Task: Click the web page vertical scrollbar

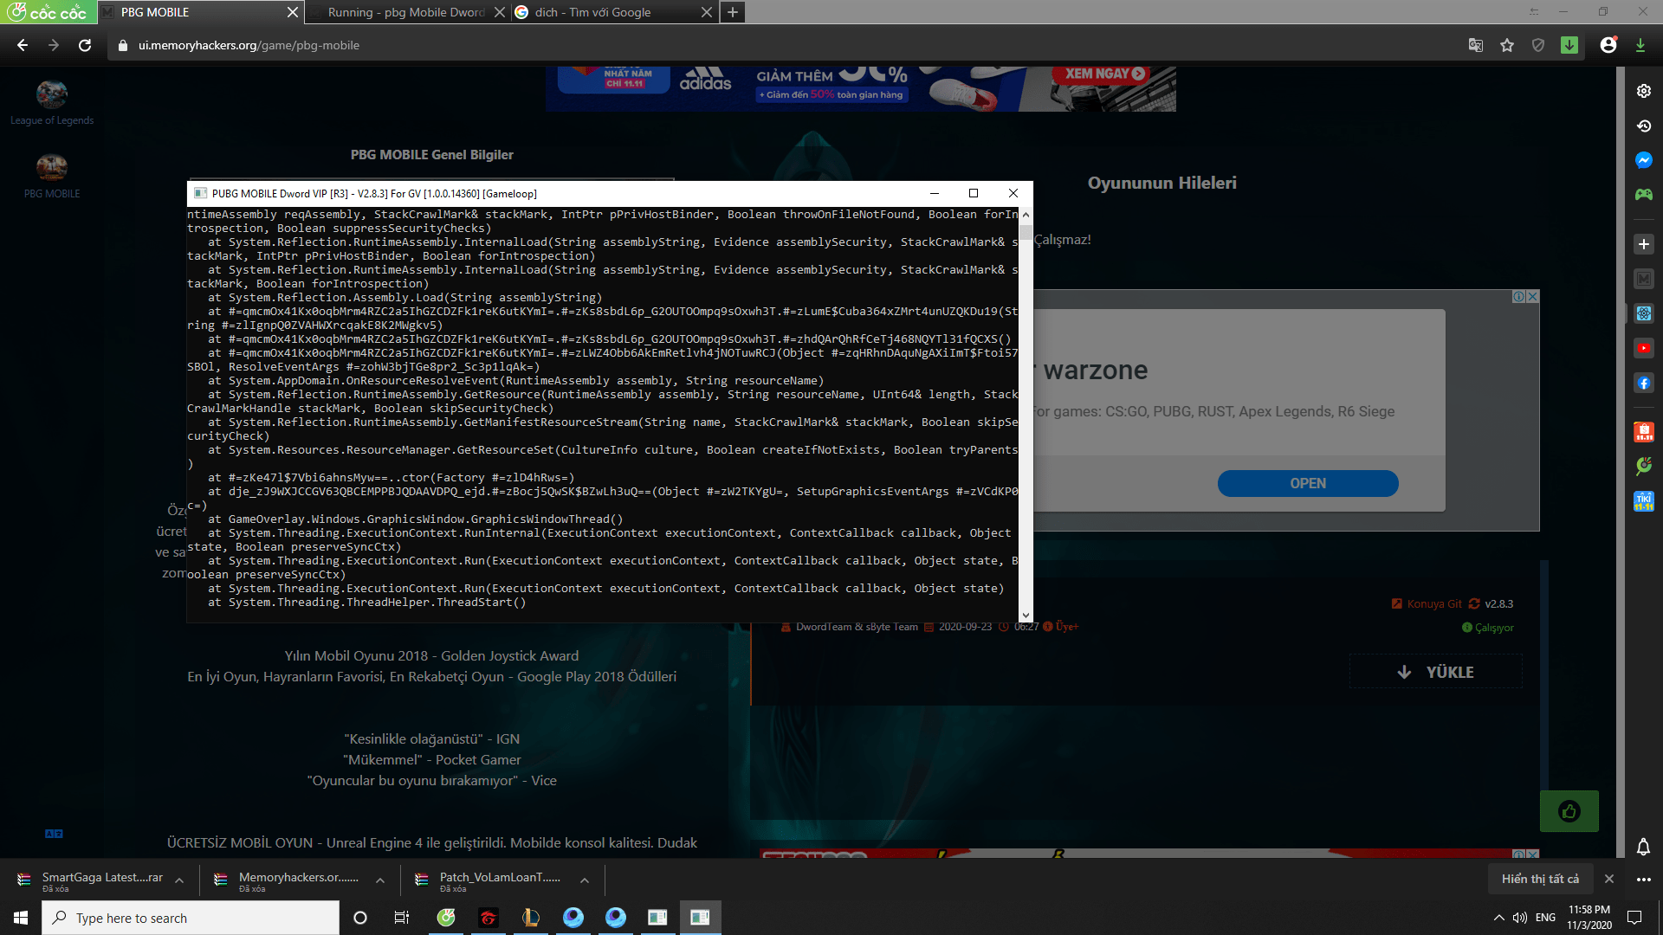Action: (1621, 461)
